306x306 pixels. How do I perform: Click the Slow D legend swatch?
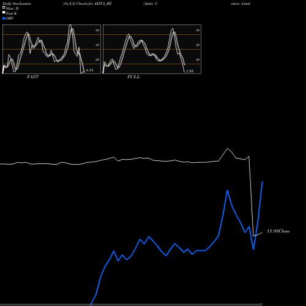[4, 7]
